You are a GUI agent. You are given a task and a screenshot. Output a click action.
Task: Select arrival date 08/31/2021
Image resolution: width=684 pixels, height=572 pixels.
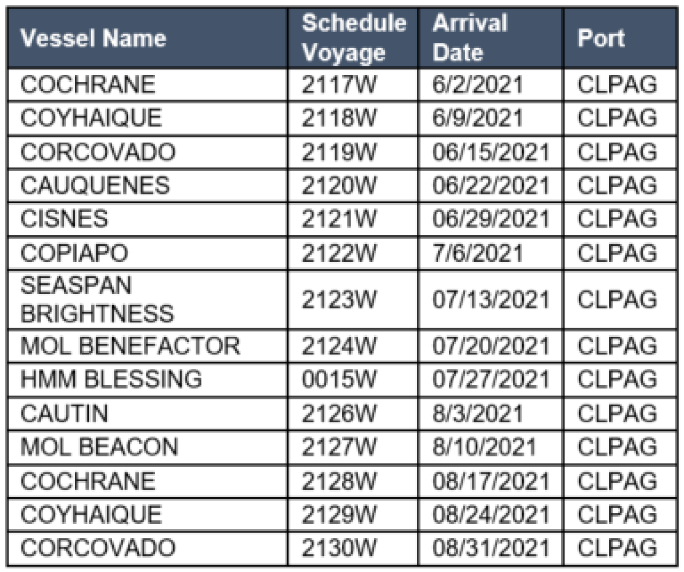click(491, 548)
